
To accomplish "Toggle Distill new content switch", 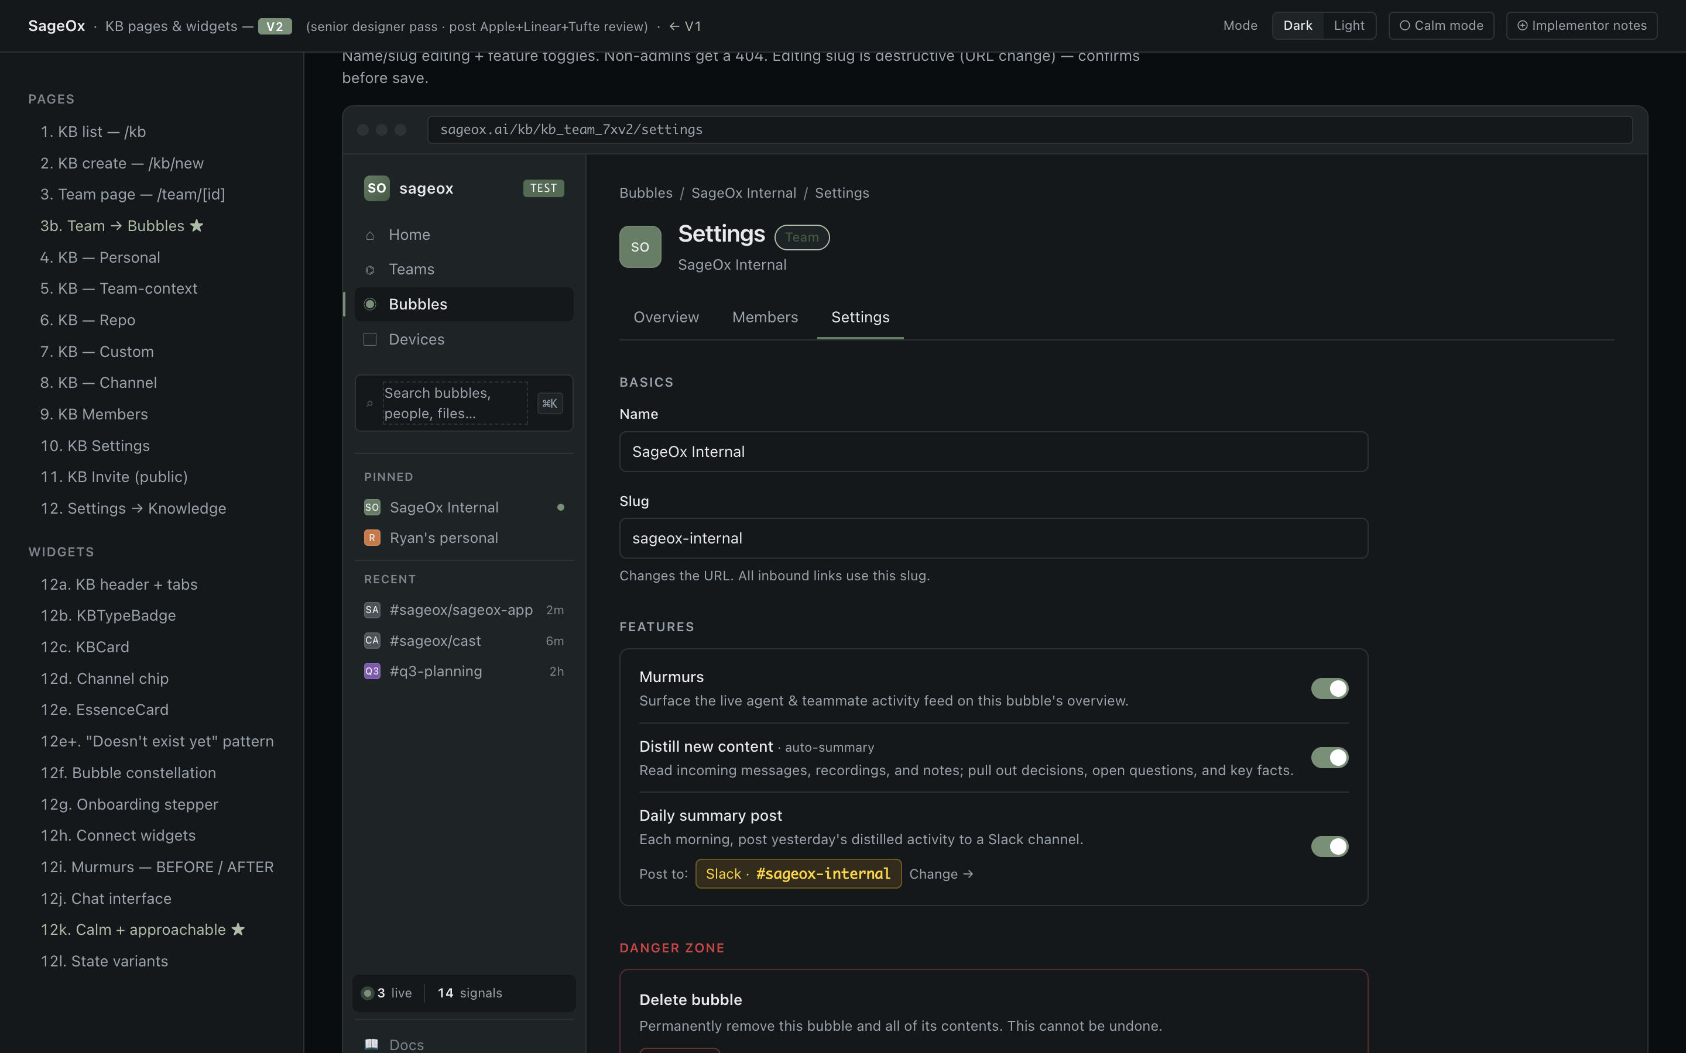I will point(1329,758).
